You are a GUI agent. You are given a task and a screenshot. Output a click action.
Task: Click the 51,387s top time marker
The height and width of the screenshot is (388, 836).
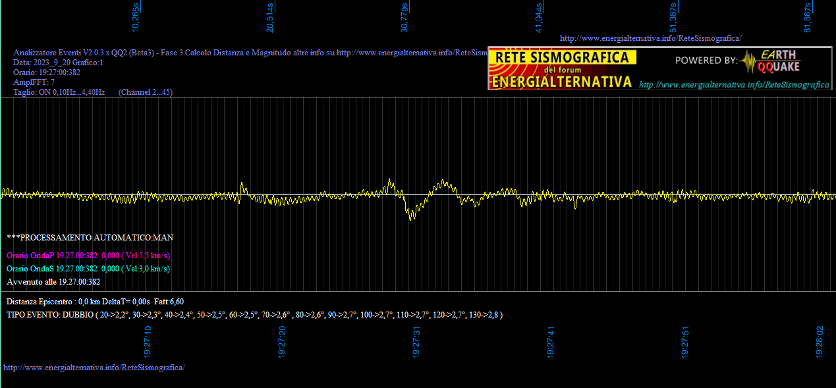pyautogui.click(x=673, y=17)
